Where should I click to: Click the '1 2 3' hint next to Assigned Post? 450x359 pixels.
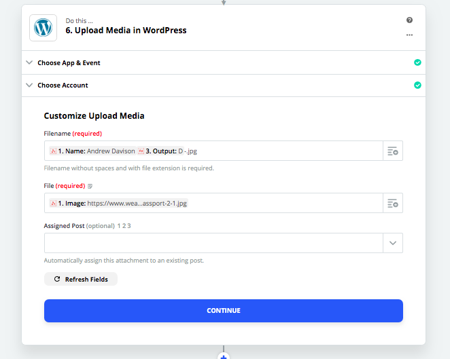point(124,226)
